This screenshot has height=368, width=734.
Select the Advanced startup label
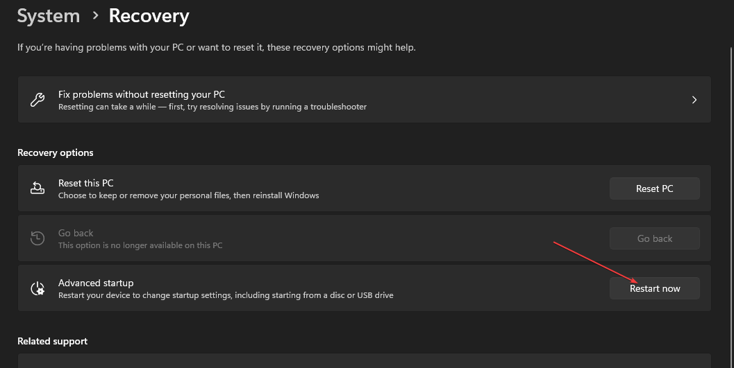[96, 283]
